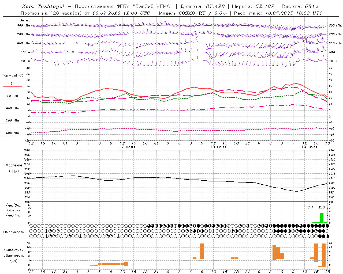The height and width of the screenshot is (274, 343).
Task: Click the dotted 500 гПа temperature legend line
Action: tap(12, 136)
